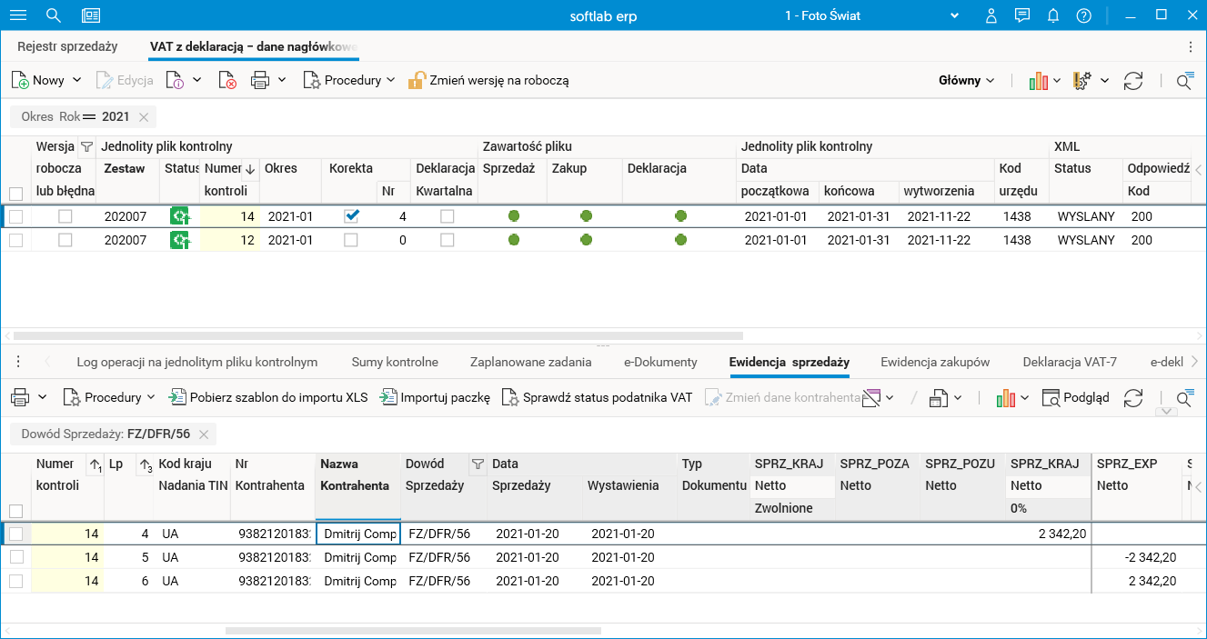Open the Główny view dropdown
The width and height of the screenshot is (1207, 639).
[966, 80]
